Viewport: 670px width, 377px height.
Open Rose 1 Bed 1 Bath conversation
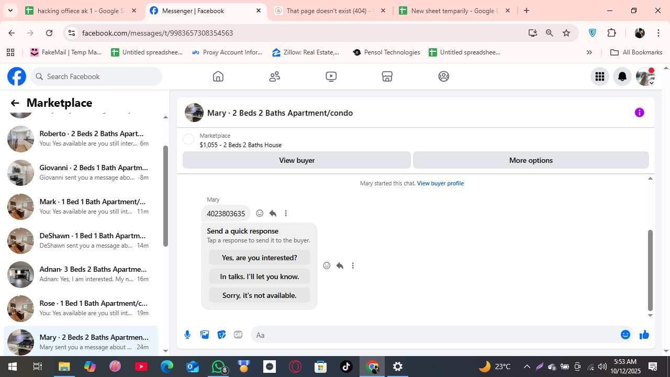pos(80,308)
